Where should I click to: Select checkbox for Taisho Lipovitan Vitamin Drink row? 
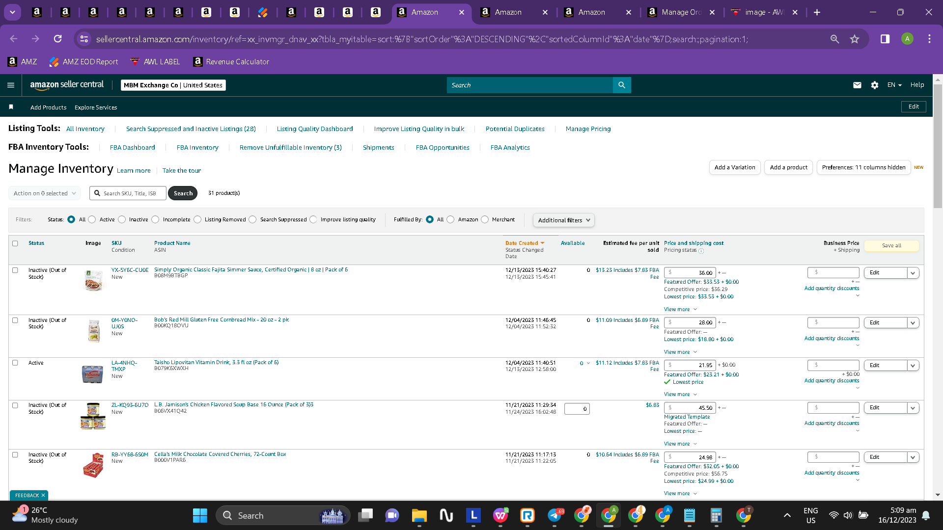[x=15, y=363]
